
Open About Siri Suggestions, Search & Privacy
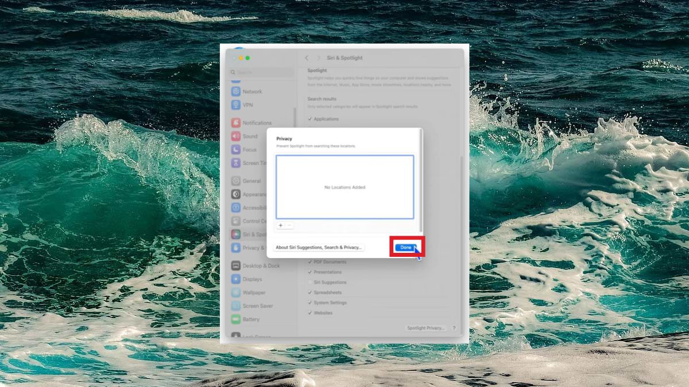pyautogui.click(x=319, y=248)
